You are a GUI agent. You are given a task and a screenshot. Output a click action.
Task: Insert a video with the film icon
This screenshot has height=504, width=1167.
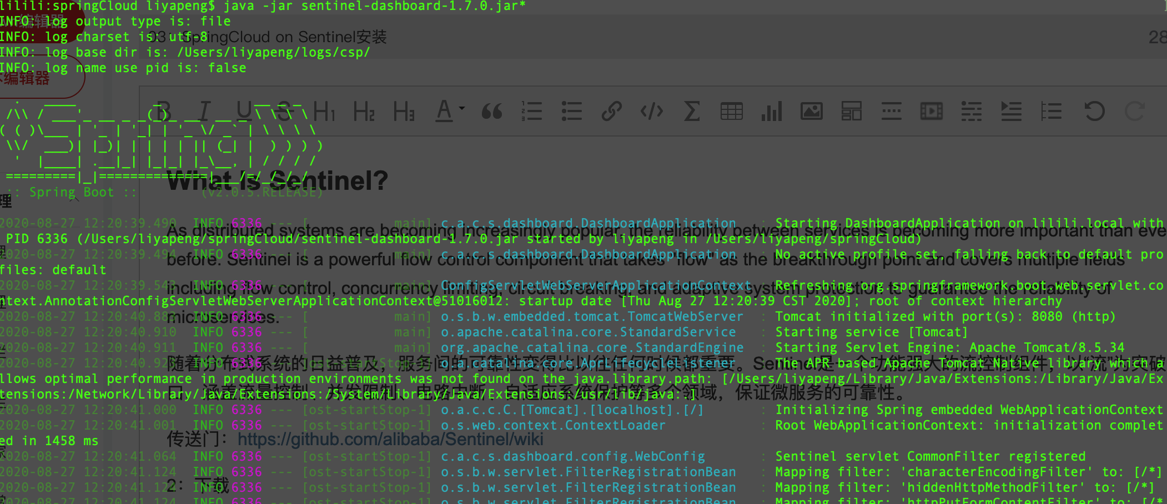pyautogui.click(x=932, y=111)
